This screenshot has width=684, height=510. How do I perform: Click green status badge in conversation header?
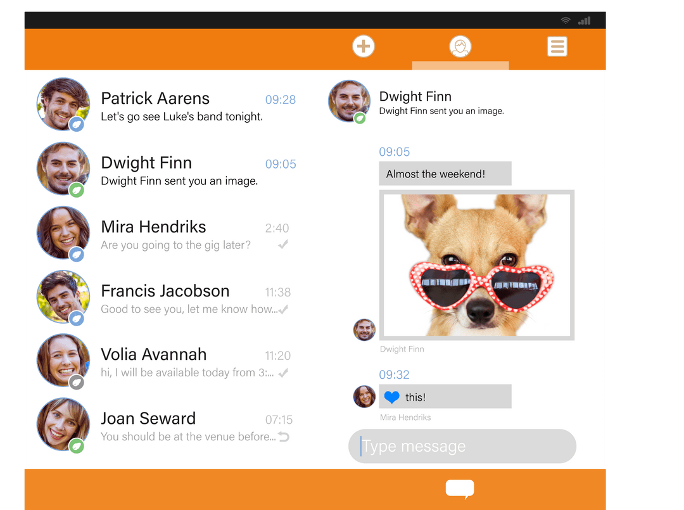(360, 118)
